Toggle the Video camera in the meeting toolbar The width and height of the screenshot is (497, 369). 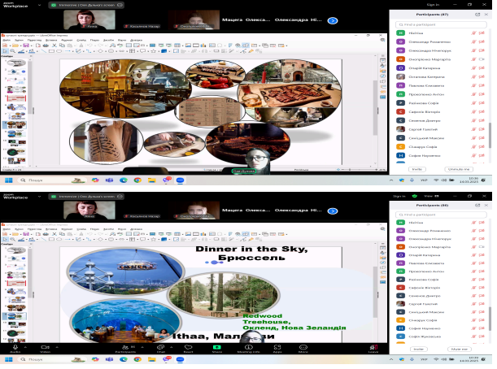click(45, 348)
